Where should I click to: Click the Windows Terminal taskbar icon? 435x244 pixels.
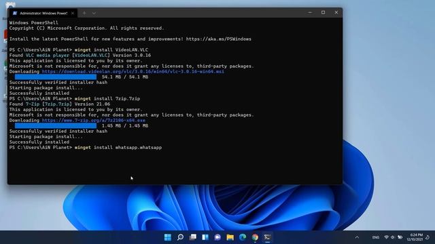tap(267, 237)
